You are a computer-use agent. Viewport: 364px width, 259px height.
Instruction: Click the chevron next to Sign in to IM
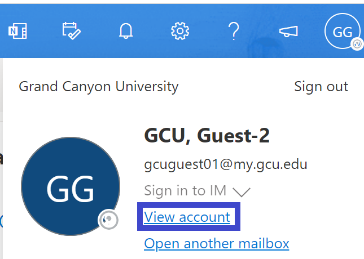pyautogui.click(x=242, y=192)
